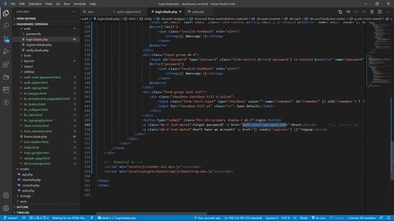Close the login.blade.php tab
This screenshot has height=221, width=394.
pos(180,12)
